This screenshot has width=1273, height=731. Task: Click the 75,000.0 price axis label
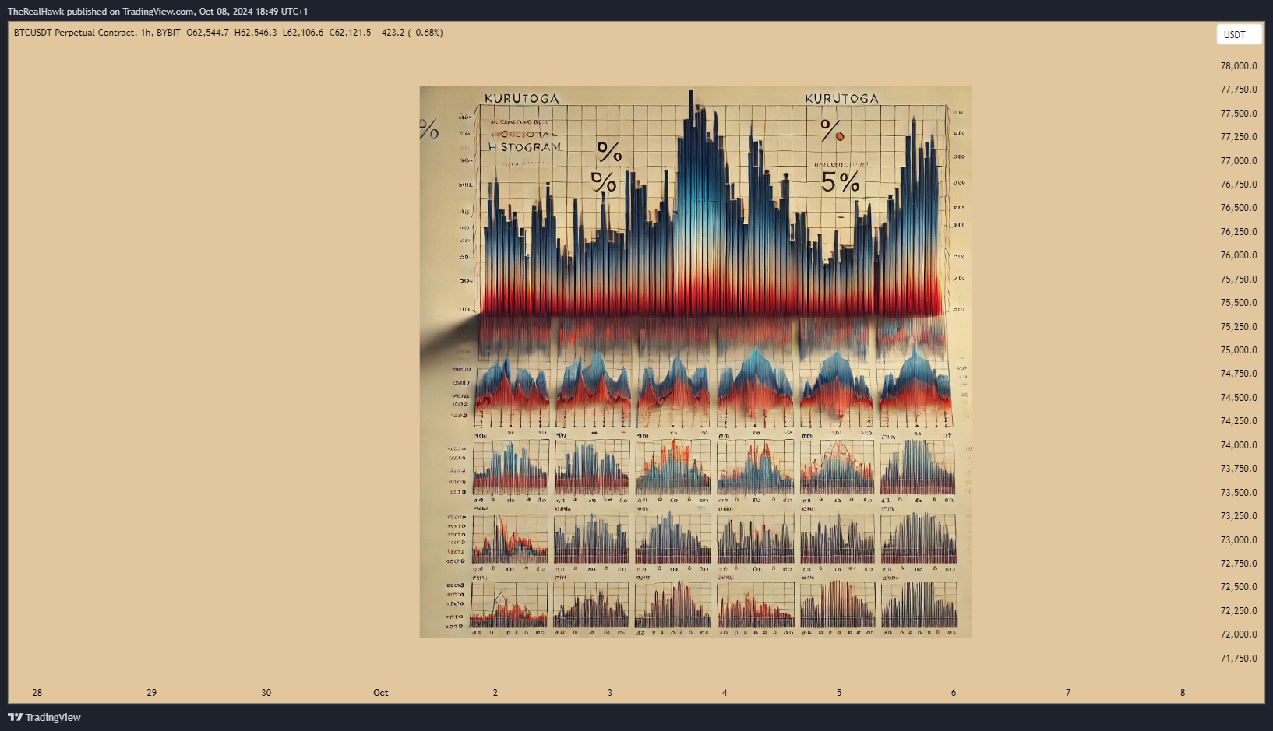[x=1239, y=350]
